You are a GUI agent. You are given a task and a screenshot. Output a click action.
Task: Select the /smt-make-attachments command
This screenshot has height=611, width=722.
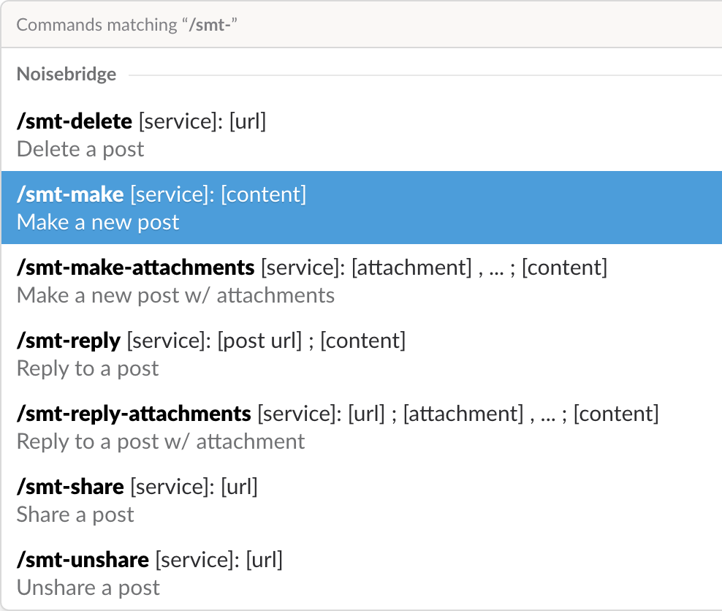(x=135, y=267)
